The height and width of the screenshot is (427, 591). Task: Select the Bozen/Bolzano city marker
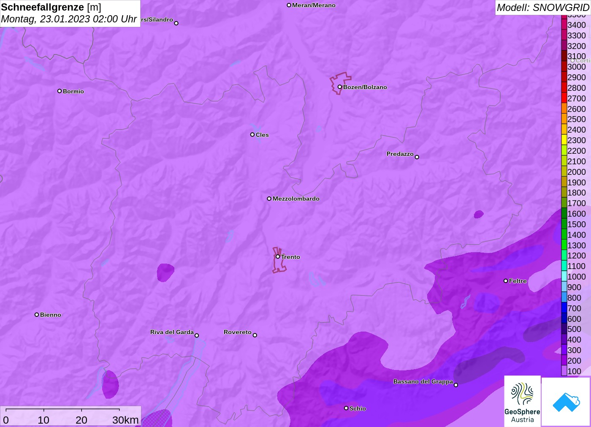[x=339, y=87]
